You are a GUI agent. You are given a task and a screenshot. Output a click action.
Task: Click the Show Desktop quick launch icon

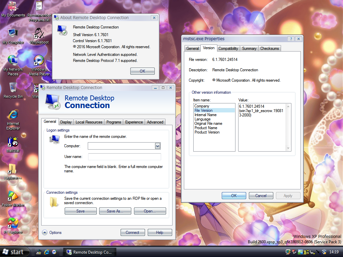pos(39,252)
